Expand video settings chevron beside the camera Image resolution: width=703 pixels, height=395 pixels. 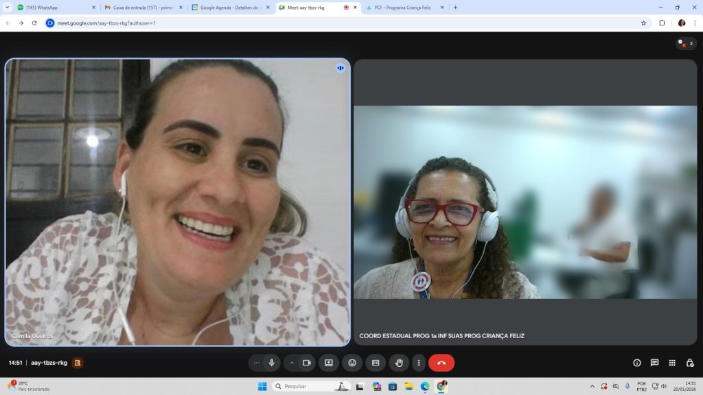292,363
